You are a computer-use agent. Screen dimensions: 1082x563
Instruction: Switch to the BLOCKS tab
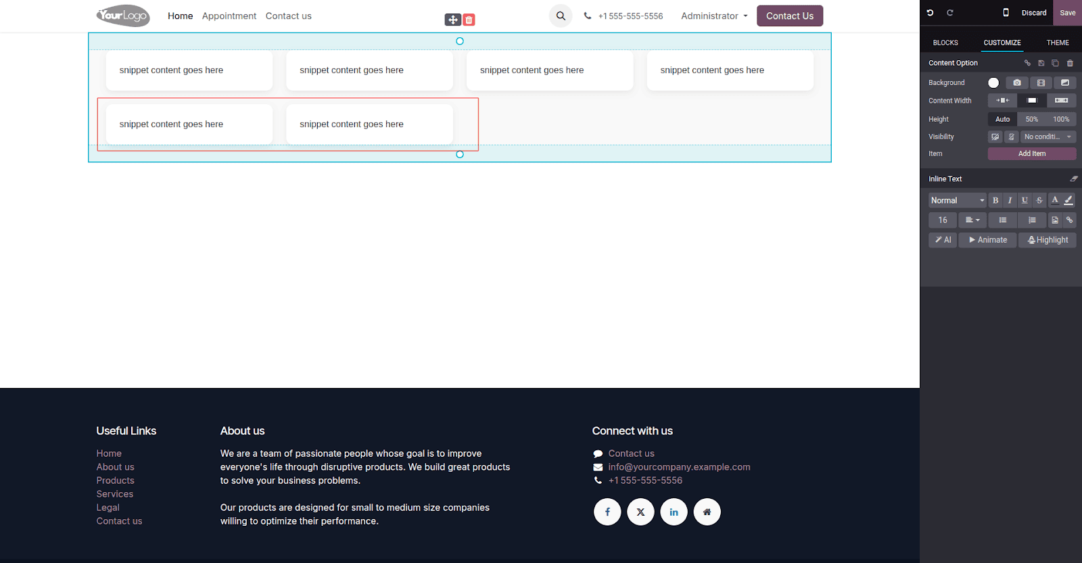tap(945, 43)
